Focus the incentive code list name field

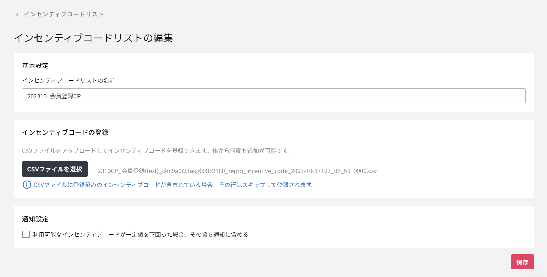[273, 96]
